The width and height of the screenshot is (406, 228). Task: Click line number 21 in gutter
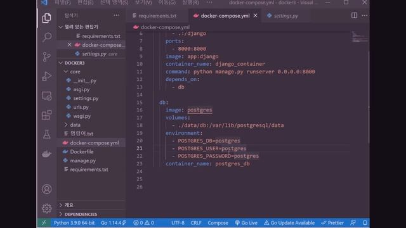(140, 148)
